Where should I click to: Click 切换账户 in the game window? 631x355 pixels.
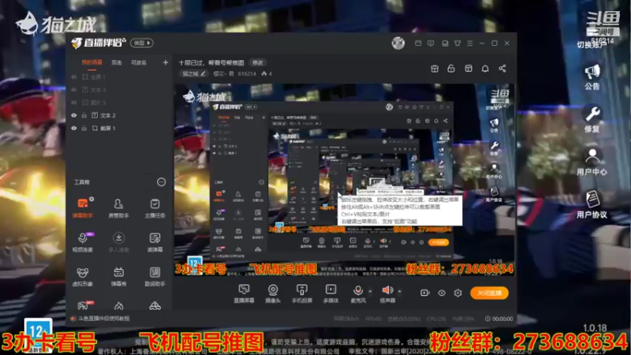click(592, 45)
